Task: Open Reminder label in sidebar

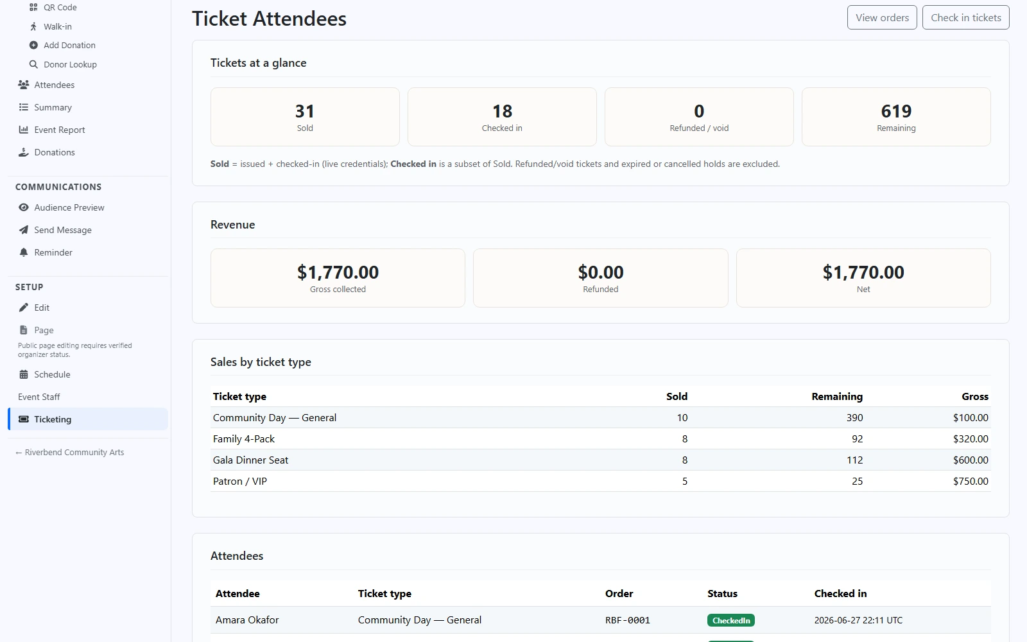Action: pyautogui.click(x=53, y=252)
